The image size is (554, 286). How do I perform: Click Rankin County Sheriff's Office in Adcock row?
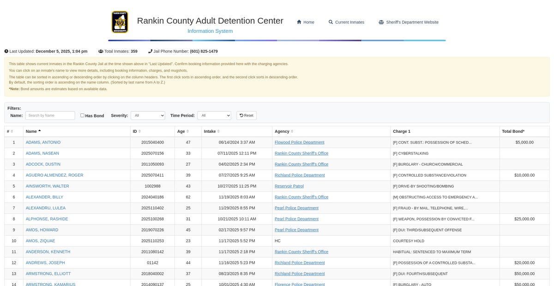pyautogui.click(x=301, y=164)
